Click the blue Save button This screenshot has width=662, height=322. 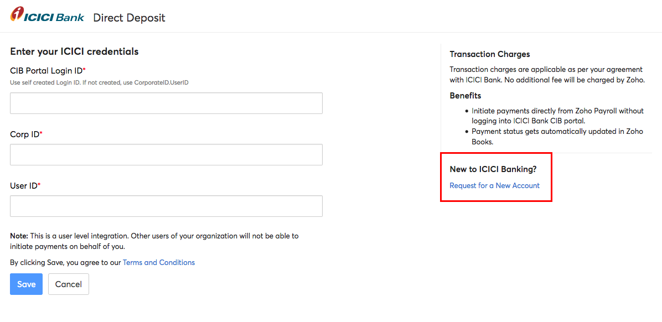pyautogui.click(x=26, y=284)
